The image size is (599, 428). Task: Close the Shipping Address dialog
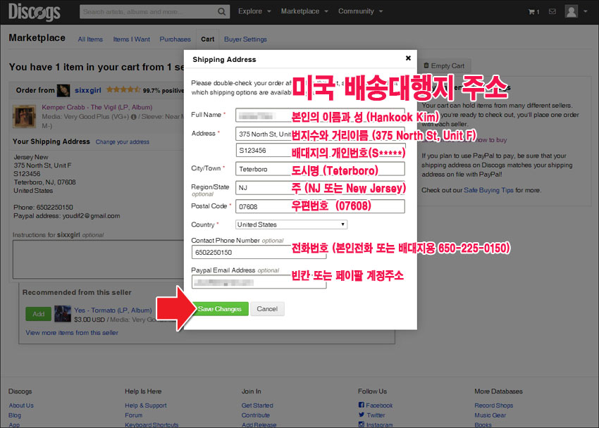[x=408, y=58]
